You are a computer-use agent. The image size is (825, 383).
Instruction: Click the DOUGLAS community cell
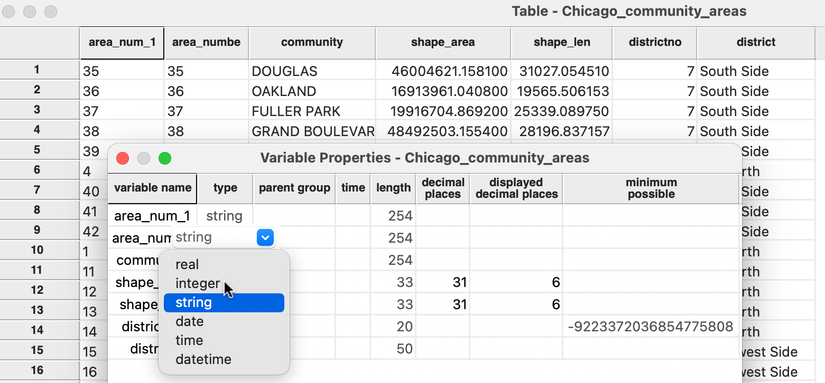[x=312, y=71]
